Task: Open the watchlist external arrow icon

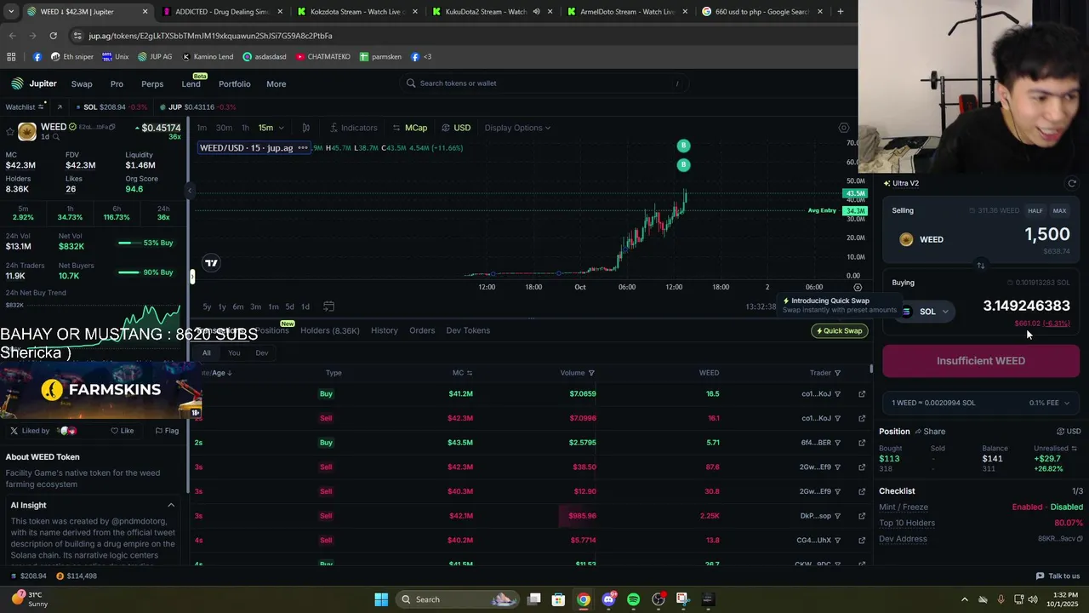Action: point(59,107)
